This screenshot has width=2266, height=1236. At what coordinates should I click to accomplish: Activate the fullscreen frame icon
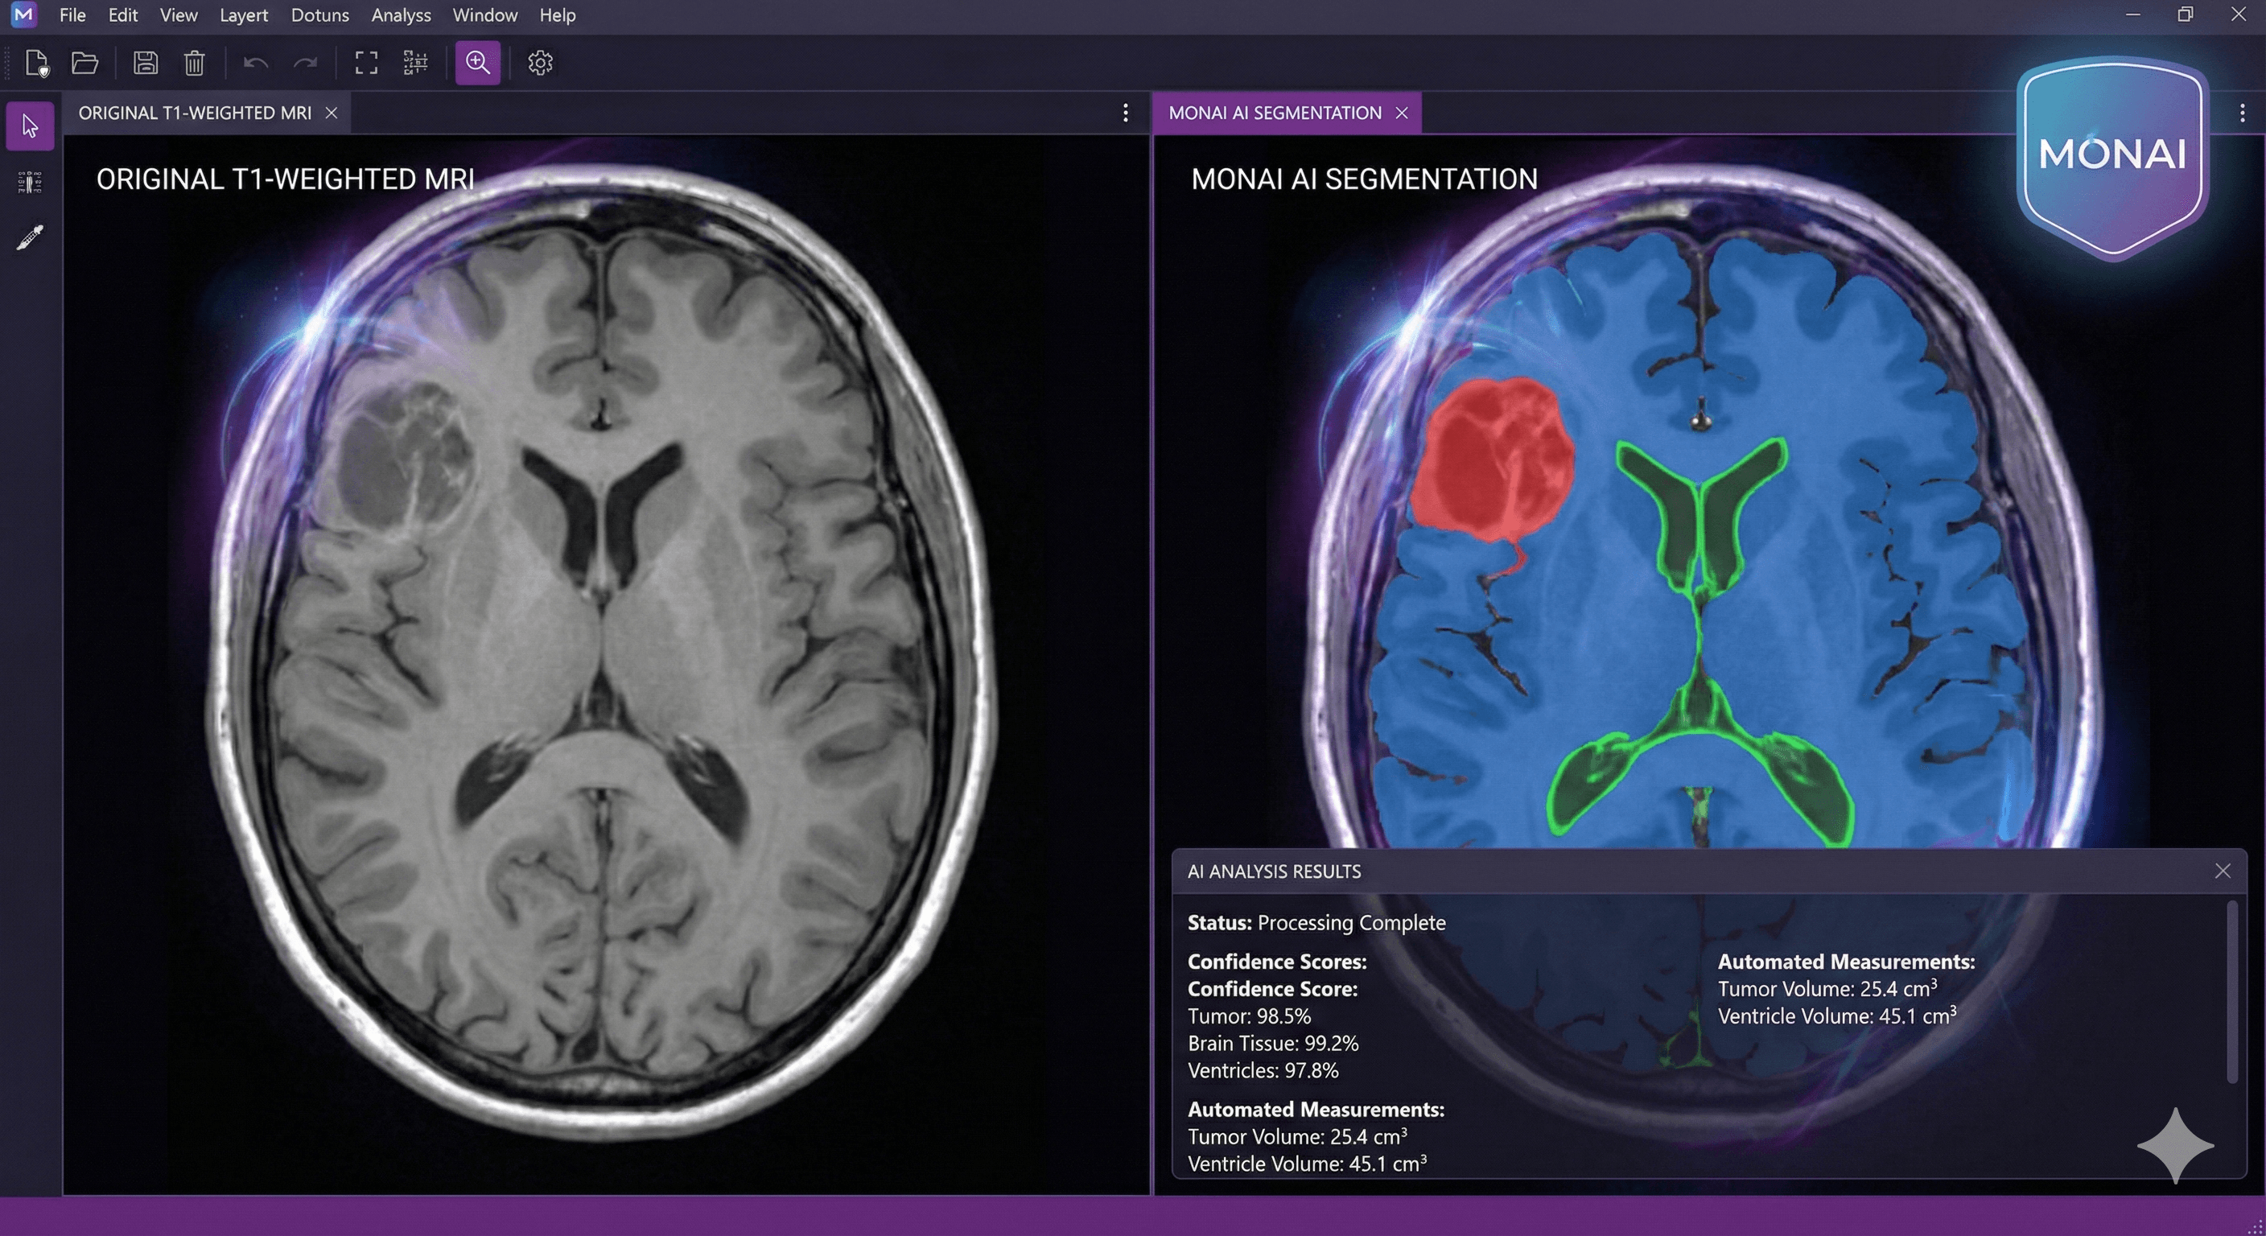(366, 63)
